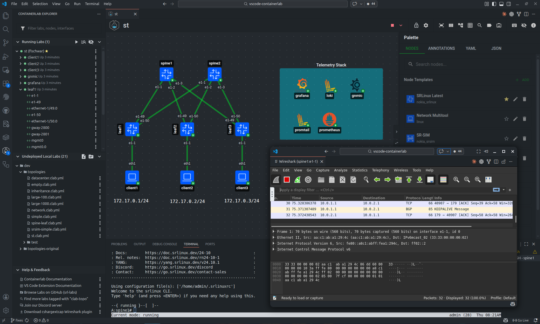Open Wireshark capture options
The height and width of the screenshot is (324, 540).
point(308,180)
